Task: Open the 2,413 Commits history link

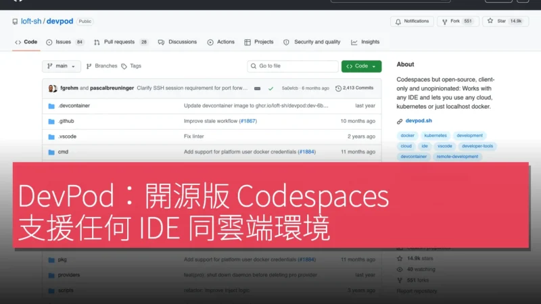Action: pos(354,88)
